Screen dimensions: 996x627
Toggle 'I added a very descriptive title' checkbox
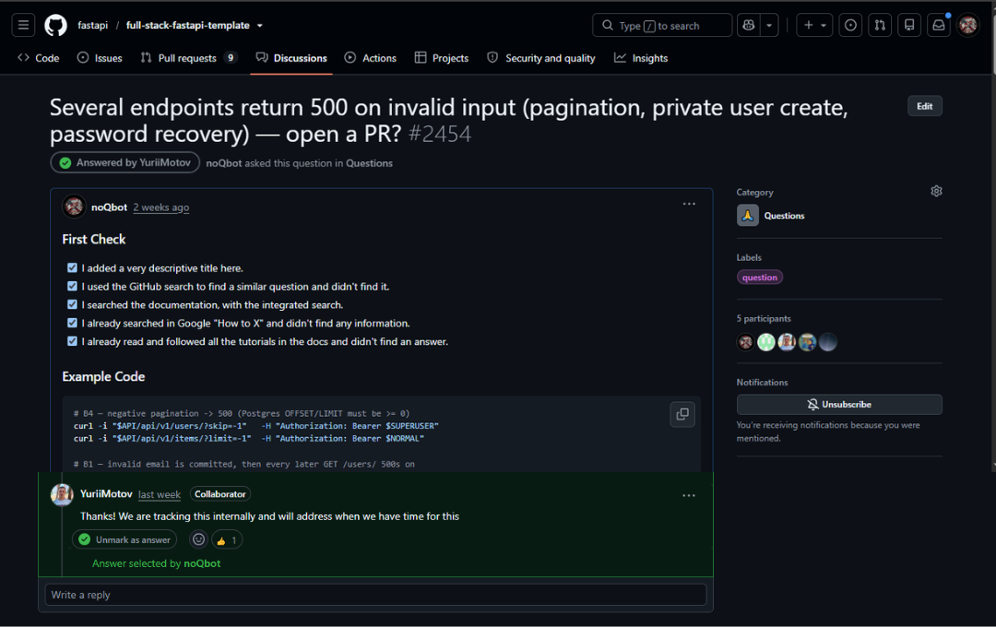point(73,268)
